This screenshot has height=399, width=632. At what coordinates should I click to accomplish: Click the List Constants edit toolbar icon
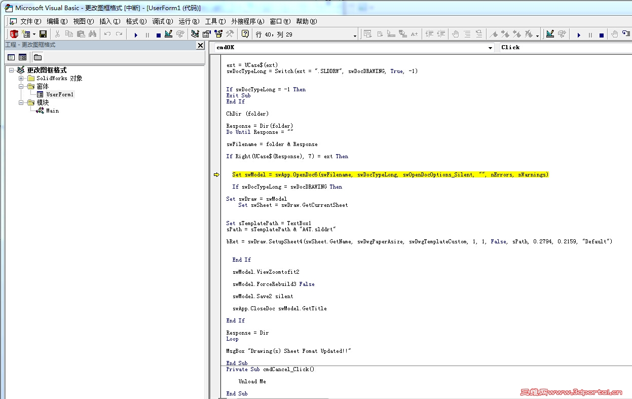point(380,34)
